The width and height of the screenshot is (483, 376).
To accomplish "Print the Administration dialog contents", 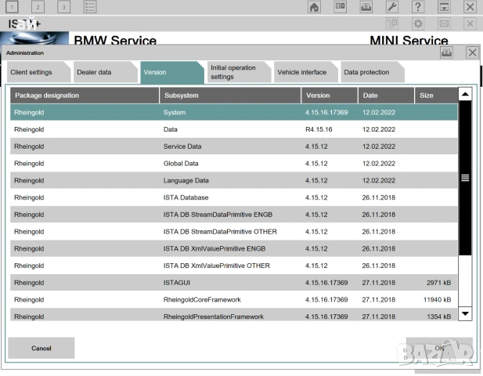I will pos(446,52).
